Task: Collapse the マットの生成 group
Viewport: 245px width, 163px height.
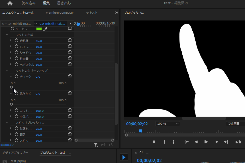Action: click(x=7, y=34)
